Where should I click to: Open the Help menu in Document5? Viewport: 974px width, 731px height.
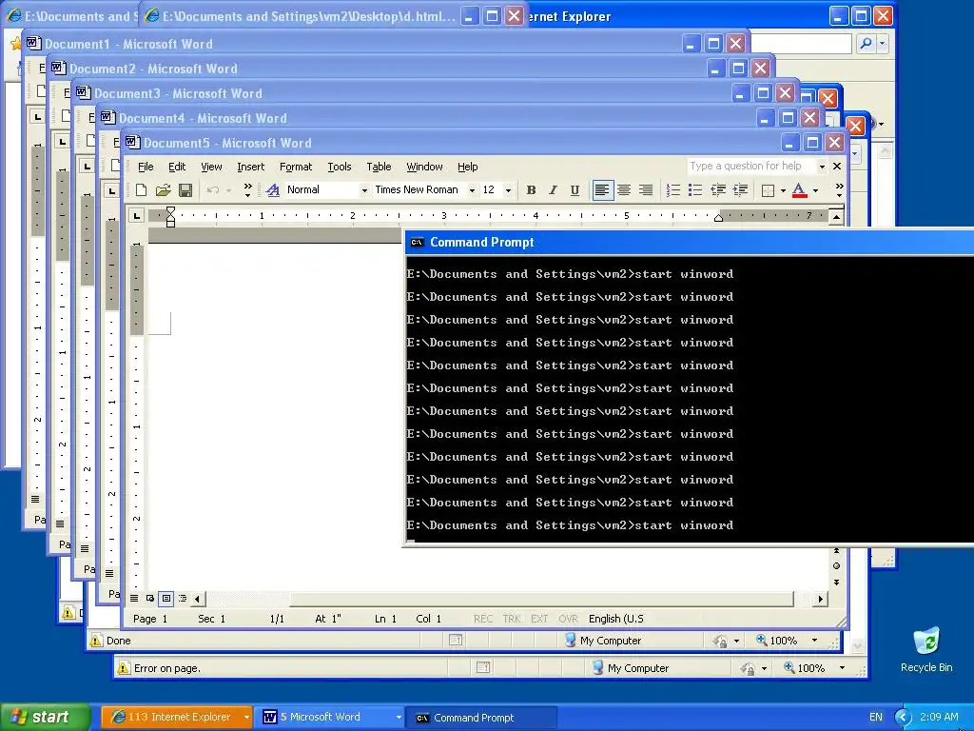[x=468, y=167]
